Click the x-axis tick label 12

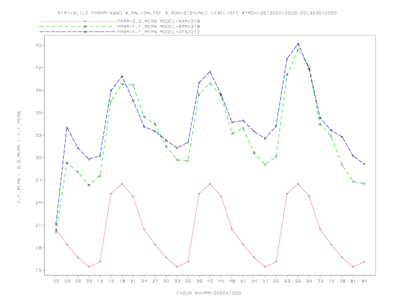(100, 281)
